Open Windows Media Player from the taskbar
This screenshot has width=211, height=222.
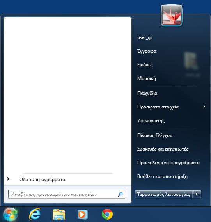(83, 215)
